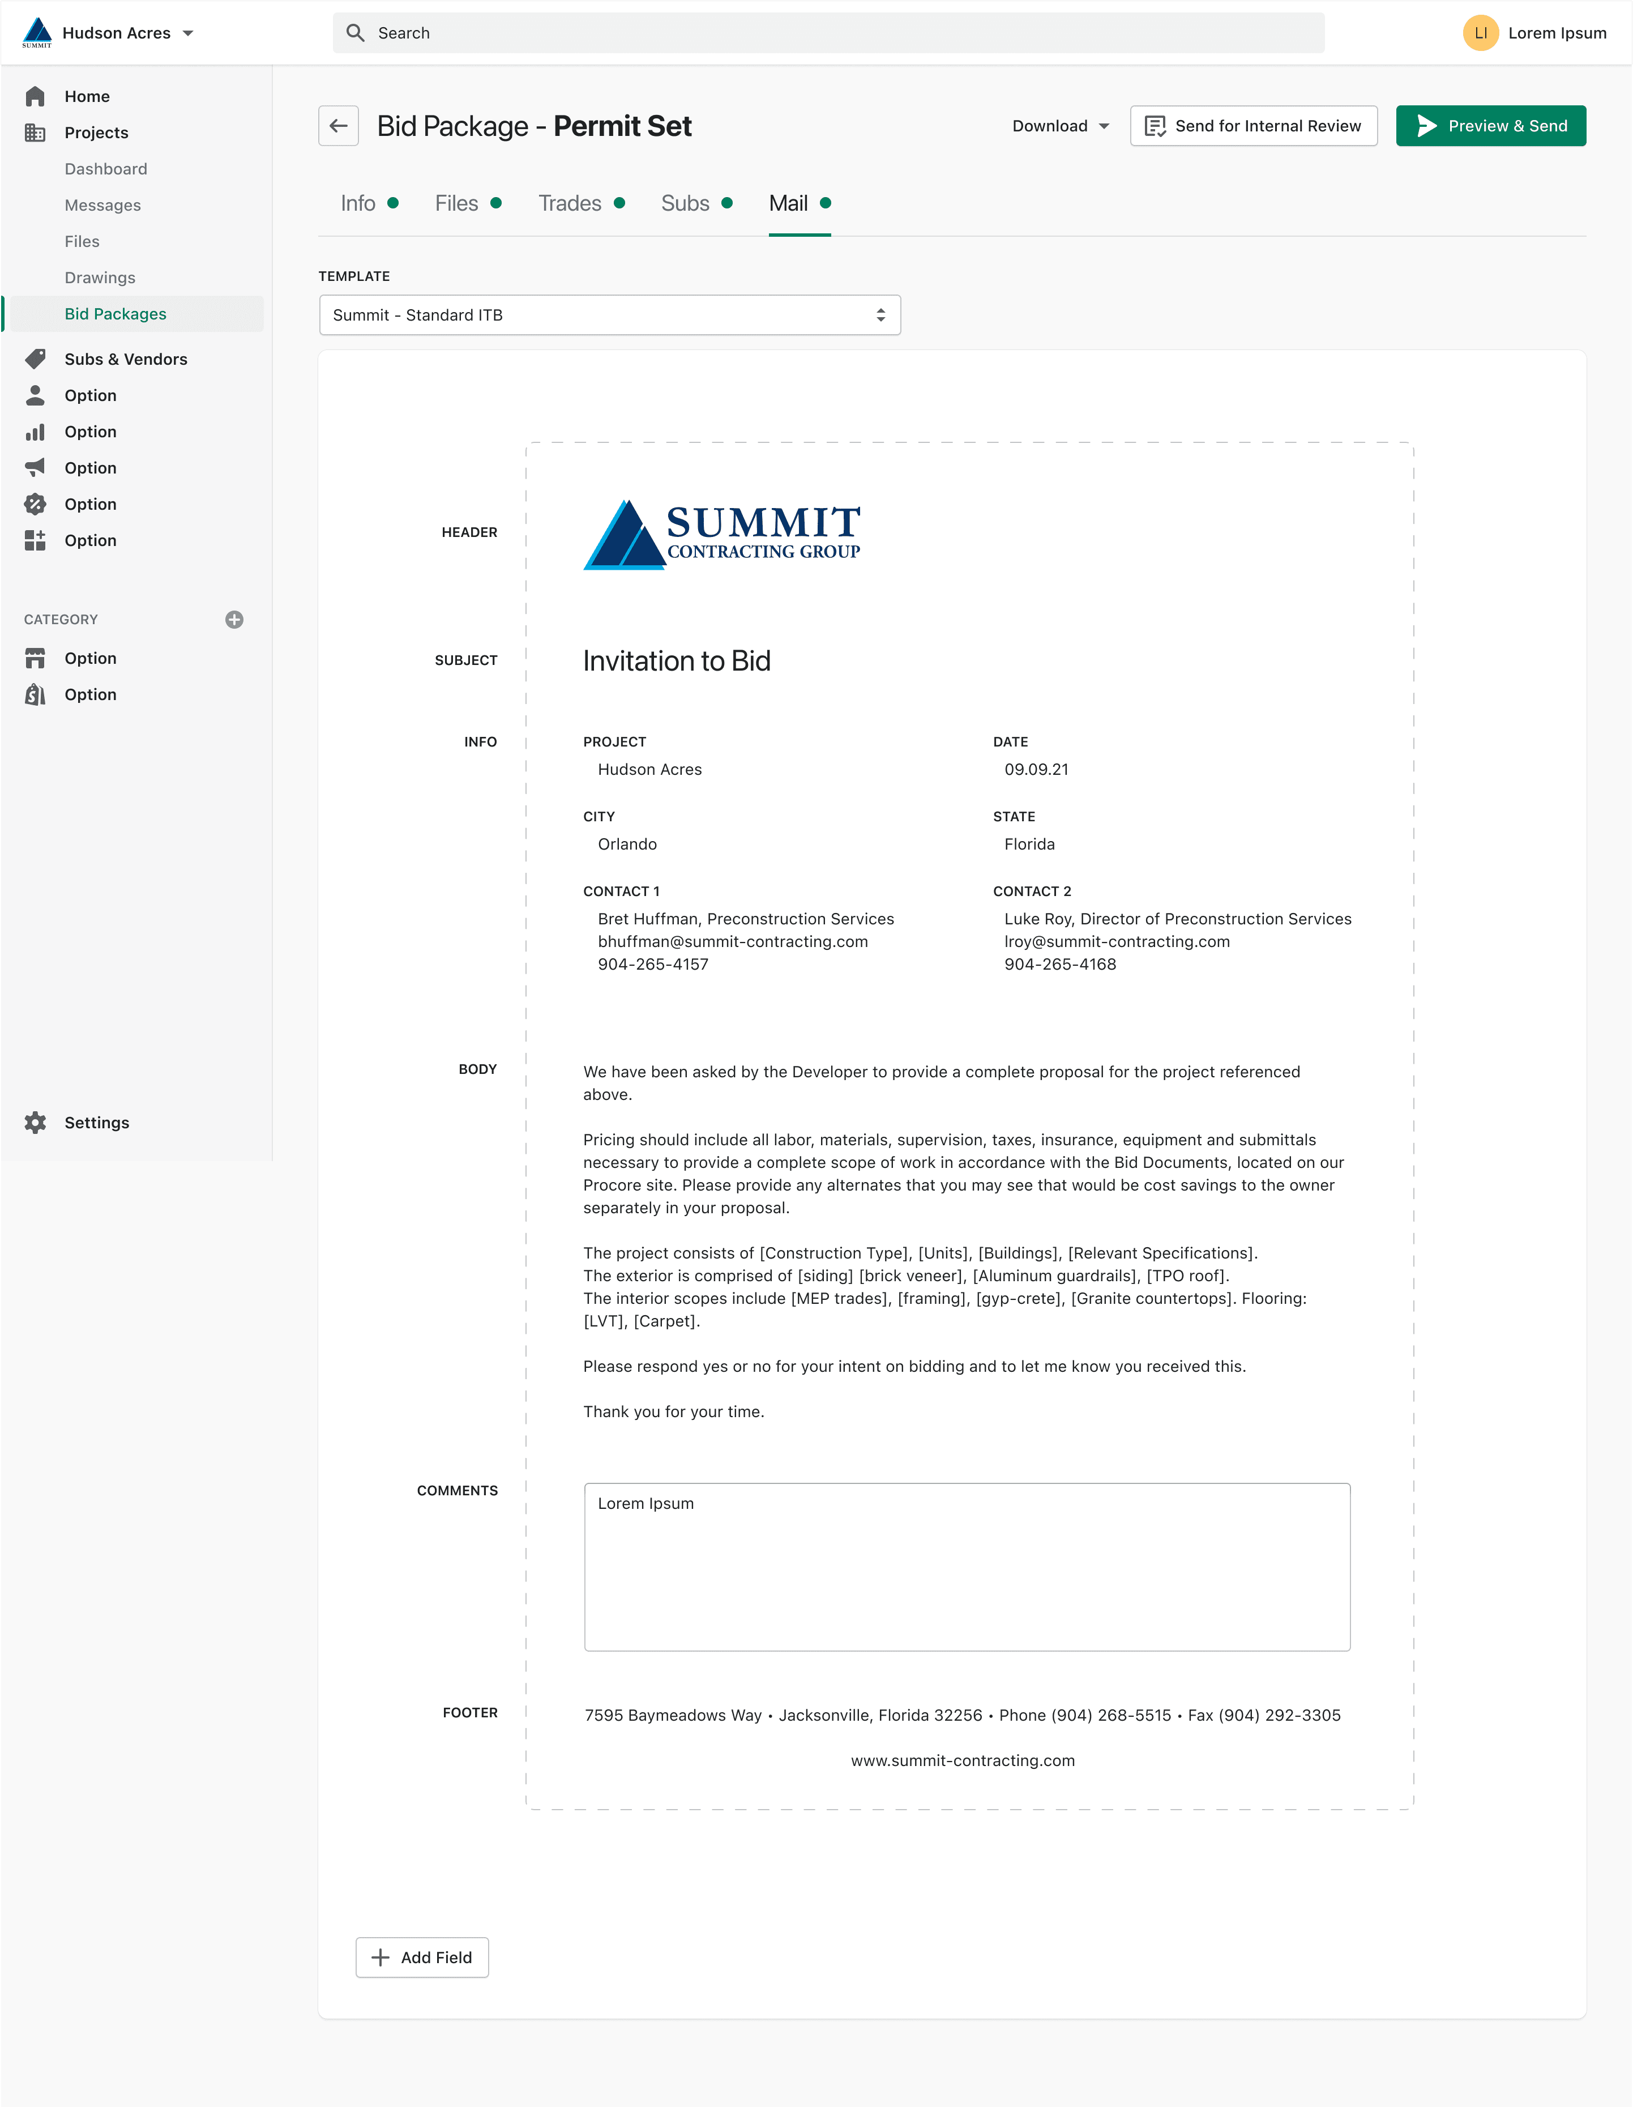
Task: Click the storefront Option icon under Category
Action: click(36, 658)
